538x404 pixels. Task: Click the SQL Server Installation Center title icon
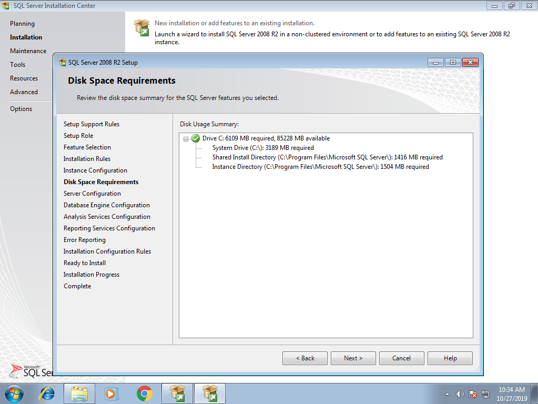coord(6,5)
